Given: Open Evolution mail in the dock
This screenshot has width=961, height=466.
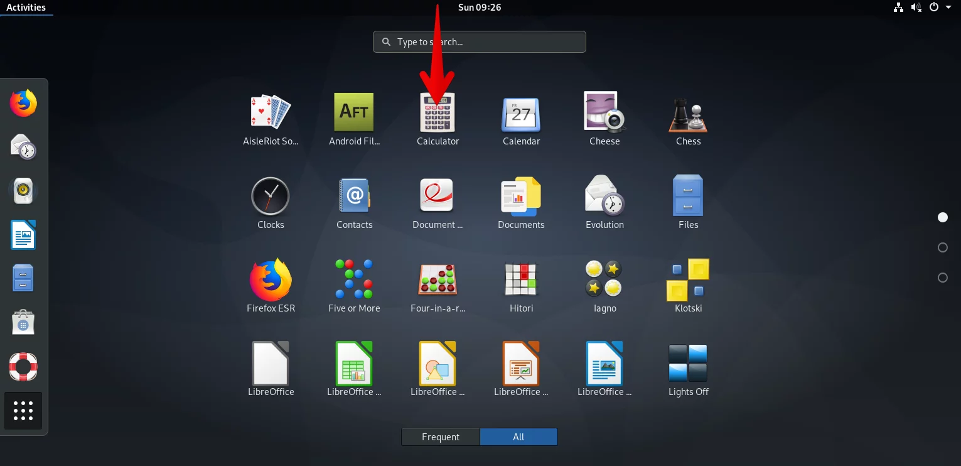Looking at the screenshot, I should point(23,147).
